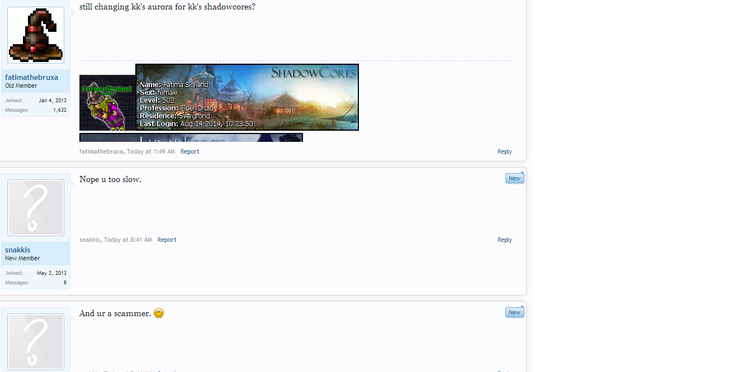This screenshot has height=372, width=729.
Task: Reply to fatimathebruxa's post
Action: [x=505, y=151]
